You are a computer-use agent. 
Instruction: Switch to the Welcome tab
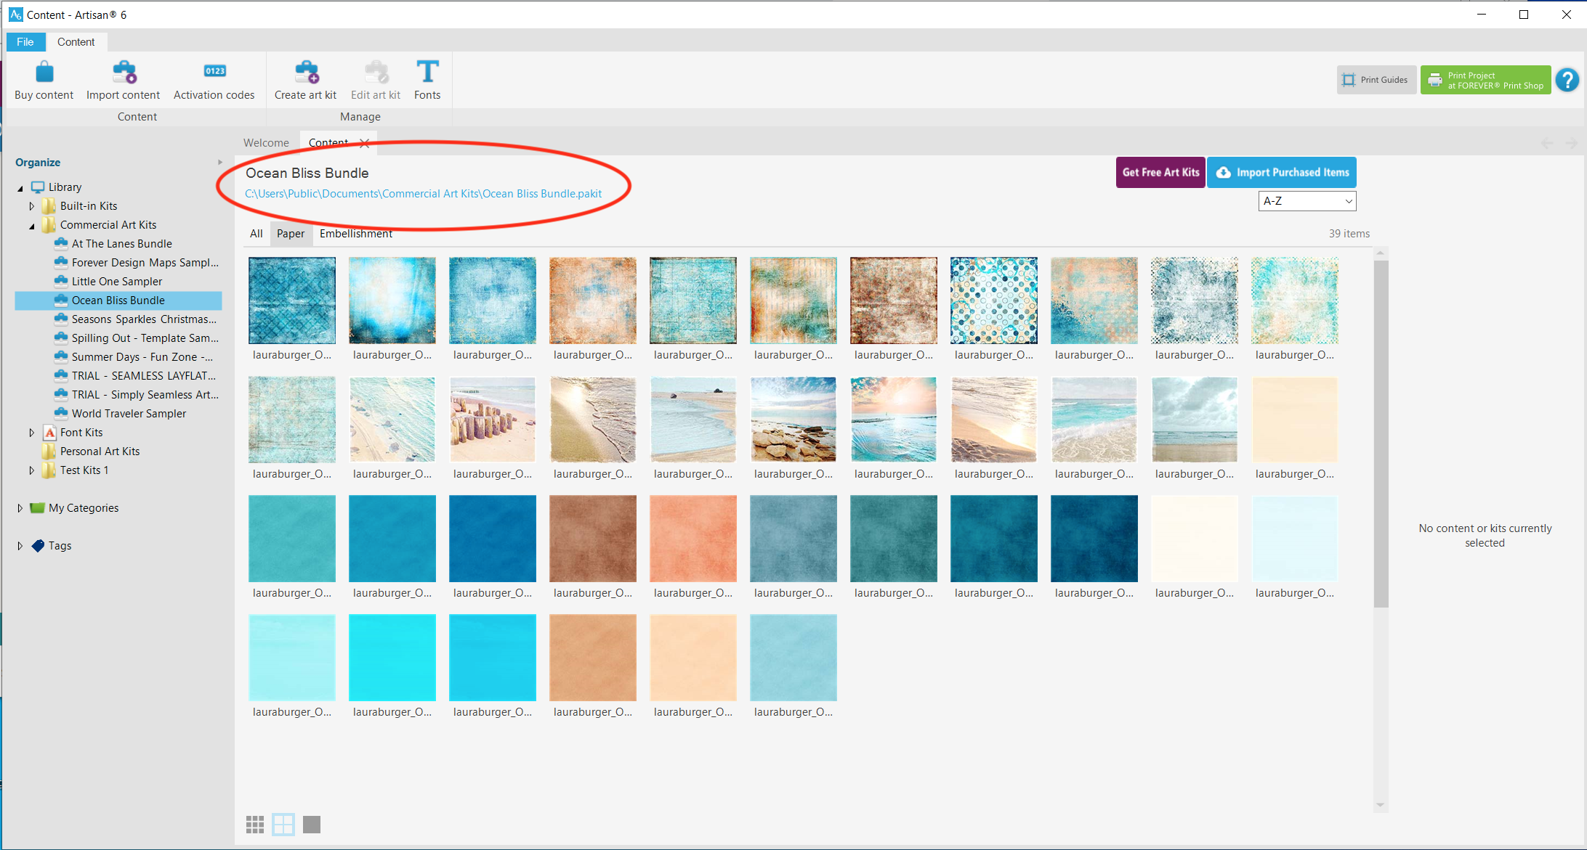266,143
